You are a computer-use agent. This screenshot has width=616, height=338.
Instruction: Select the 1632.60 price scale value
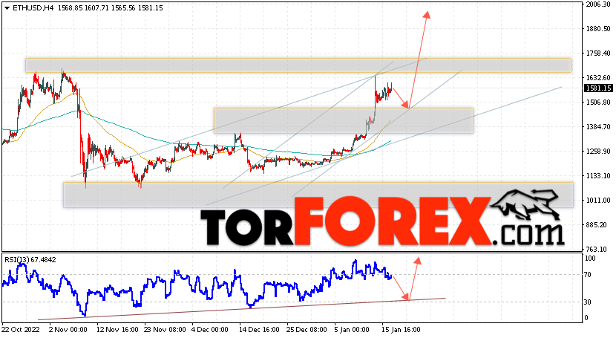[597, 77]
